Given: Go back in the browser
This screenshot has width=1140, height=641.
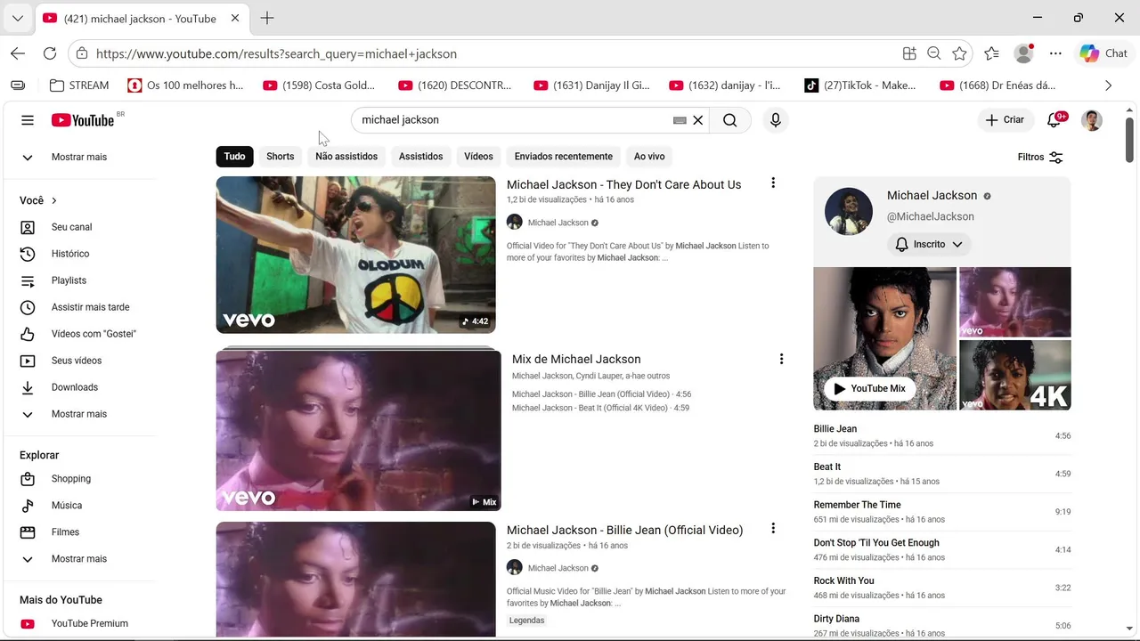Looking at the screenshot, I should click(x=18, y=53).
